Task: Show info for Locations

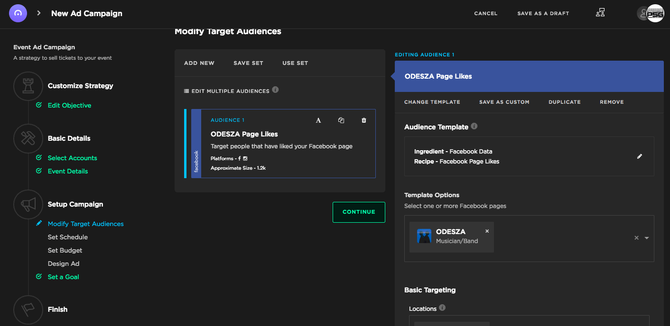Action: point(442,308)
